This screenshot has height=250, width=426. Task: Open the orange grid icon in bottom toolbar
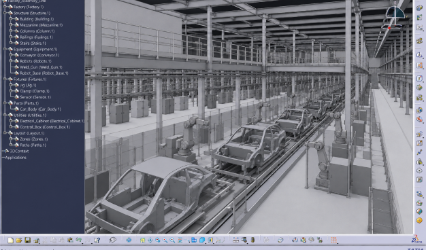point(334,240)
